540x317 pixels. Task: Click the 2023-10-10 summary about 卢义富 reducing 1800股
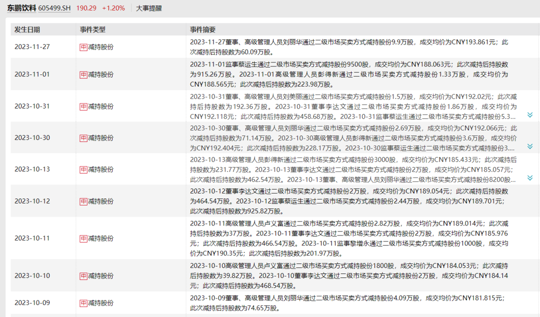[349, 275]
